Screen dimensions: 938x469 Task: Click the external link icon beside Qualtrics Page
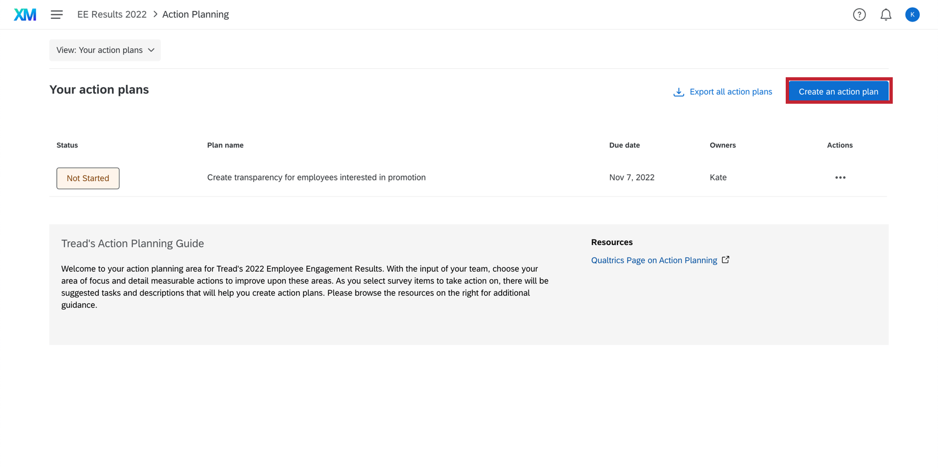click(x=726, y=260)
